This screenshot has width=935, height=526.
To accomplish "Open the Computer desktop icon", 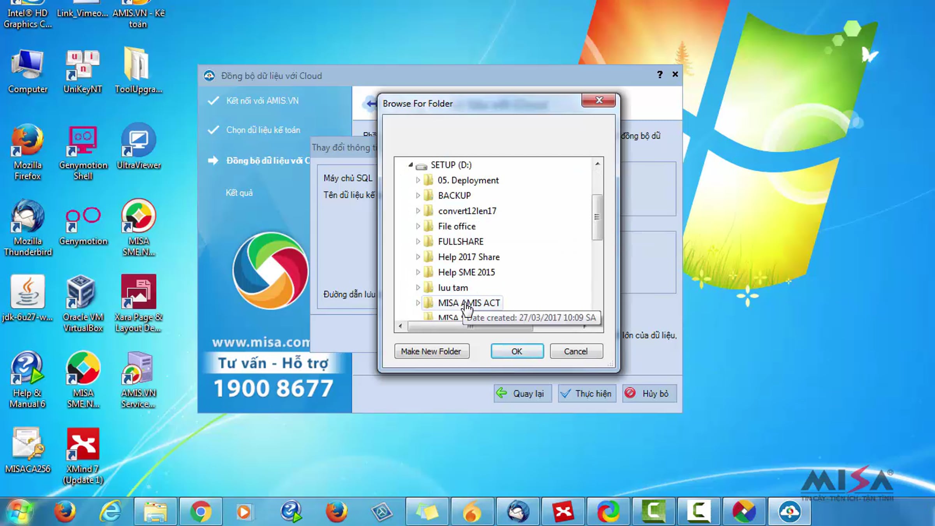I will [27, 71].
